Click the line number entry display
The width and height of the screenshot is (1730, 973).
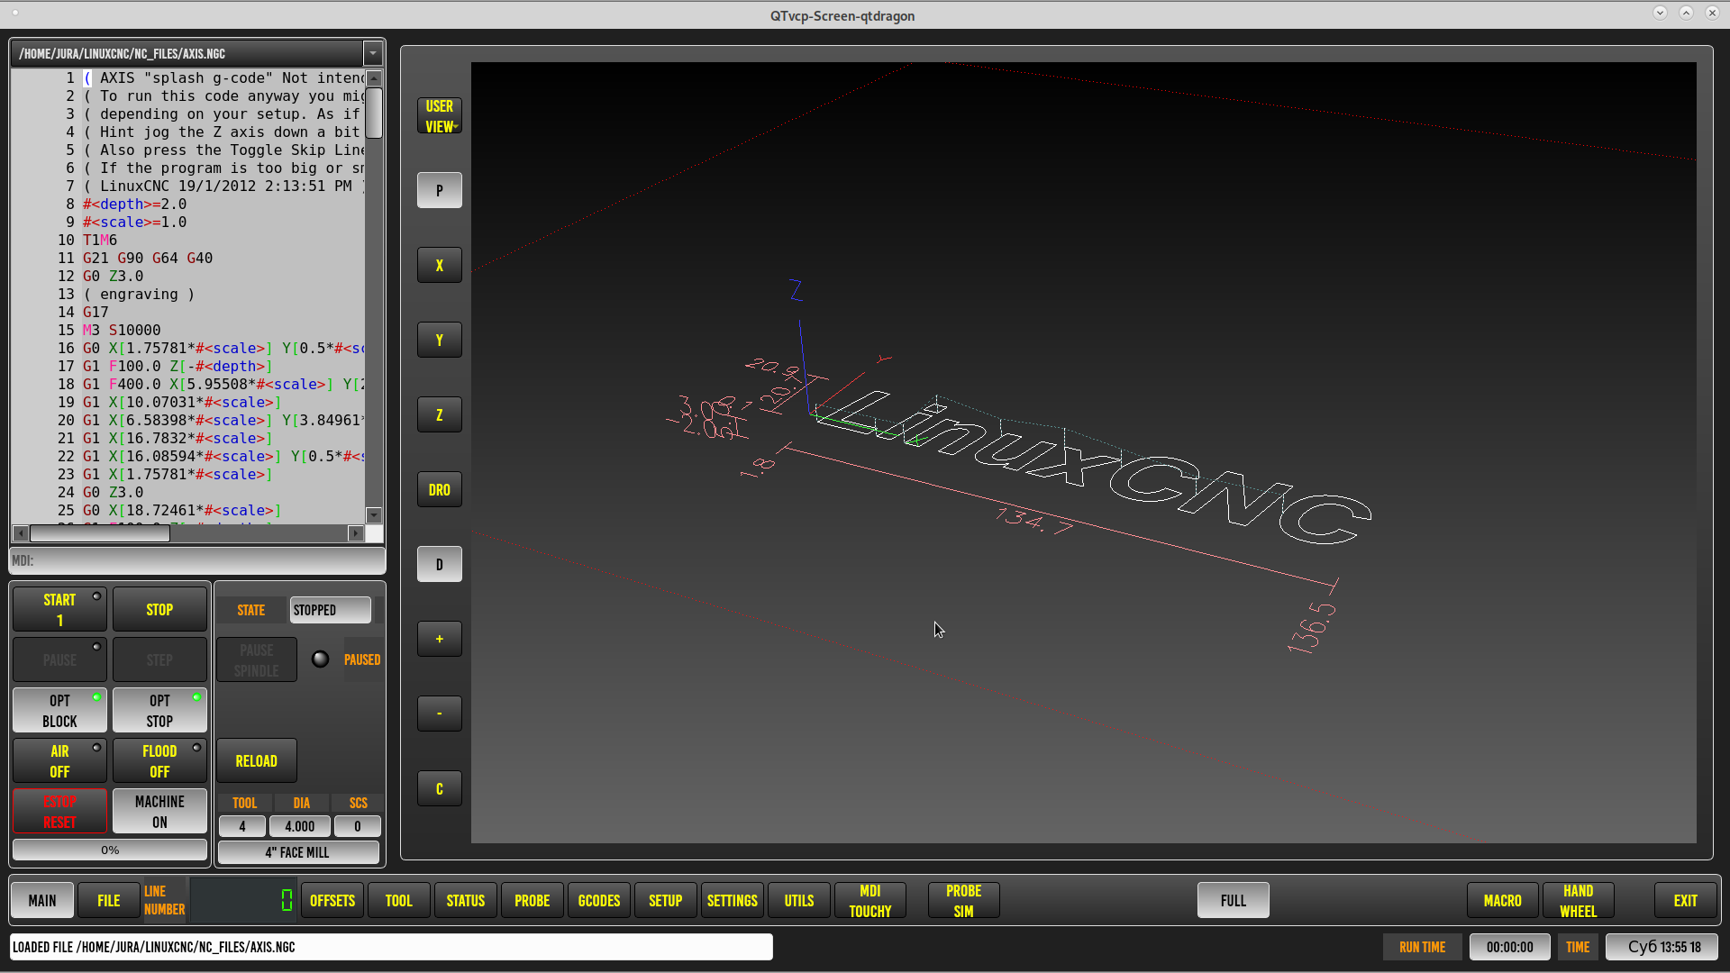click(242, 901)
